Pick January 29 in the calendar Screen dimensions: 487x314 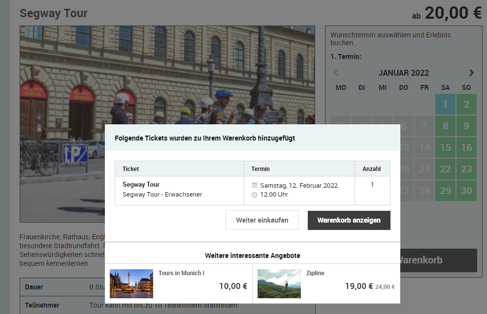tap(445, 191)
